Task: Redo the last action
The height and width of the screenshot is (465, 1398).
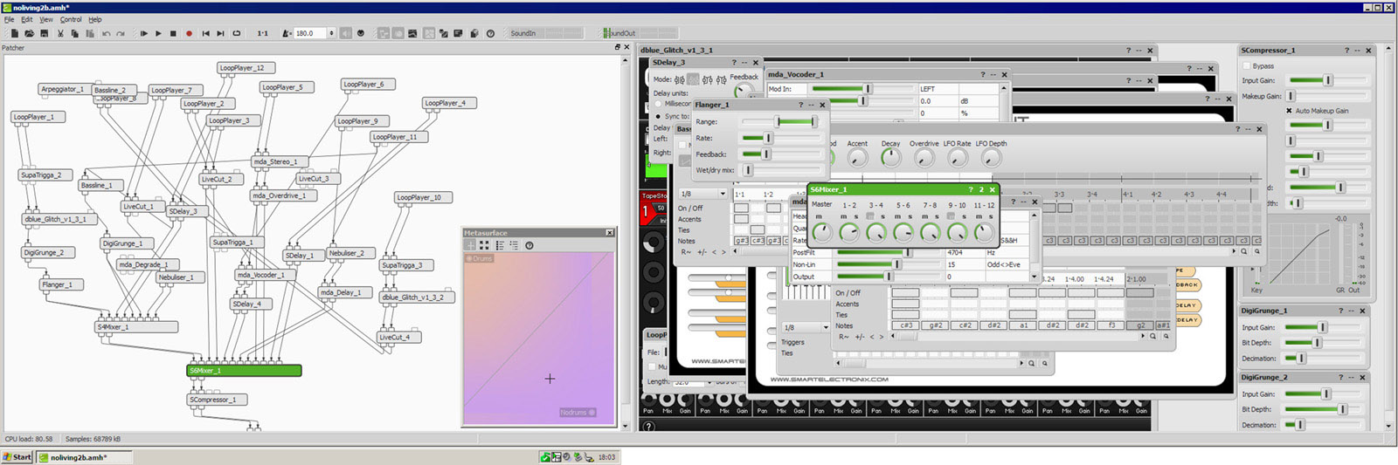Action: [x=121, y=33]
